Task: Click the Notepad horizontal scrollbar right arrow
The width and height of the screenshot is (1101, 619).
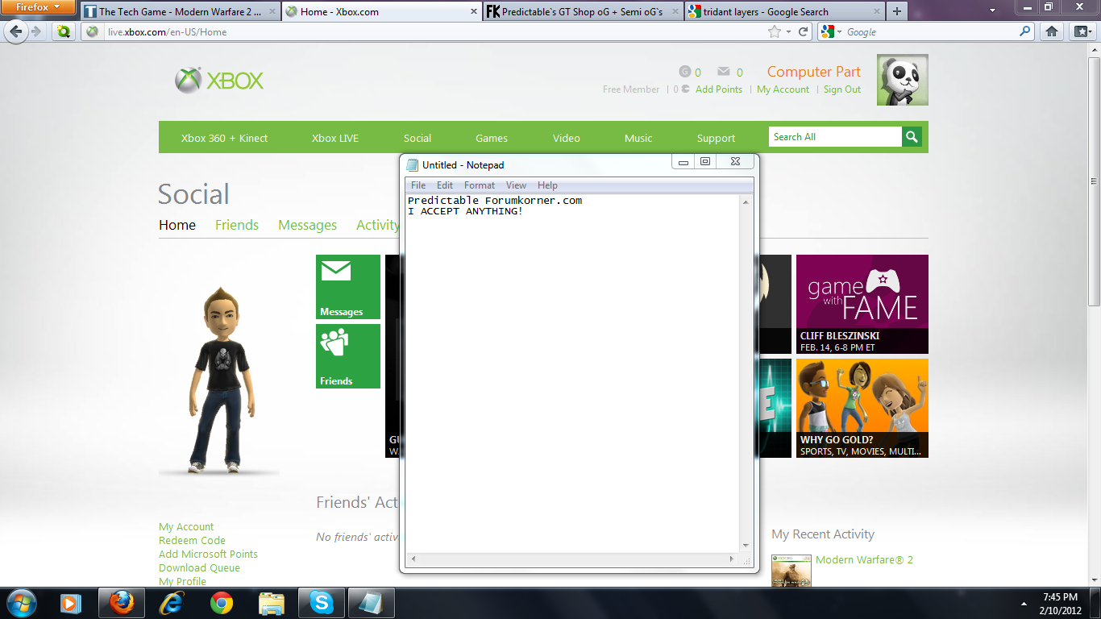Action: tap(732, 559)
